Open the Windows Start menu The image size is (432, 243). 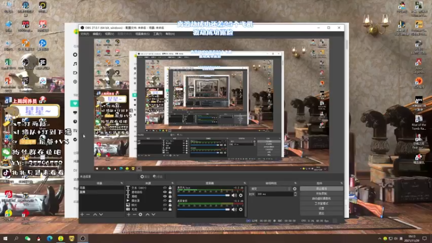(5, 238)
